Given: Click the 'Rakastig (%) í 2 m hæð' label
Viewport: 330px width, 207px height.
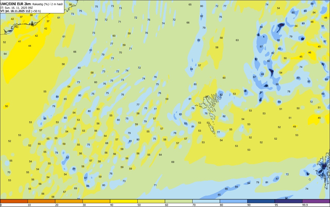Looking at the screenshot, I should 47,4.
